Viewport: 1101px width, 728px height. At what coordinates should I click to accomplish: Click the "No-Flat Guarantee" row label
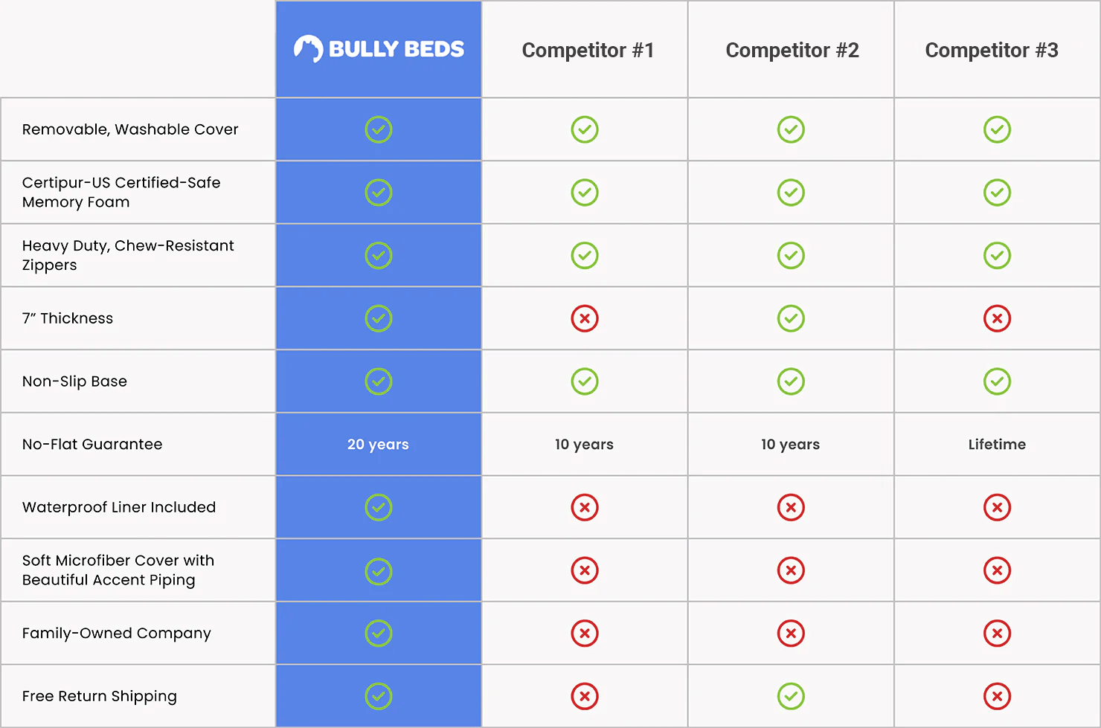point(92,444)
